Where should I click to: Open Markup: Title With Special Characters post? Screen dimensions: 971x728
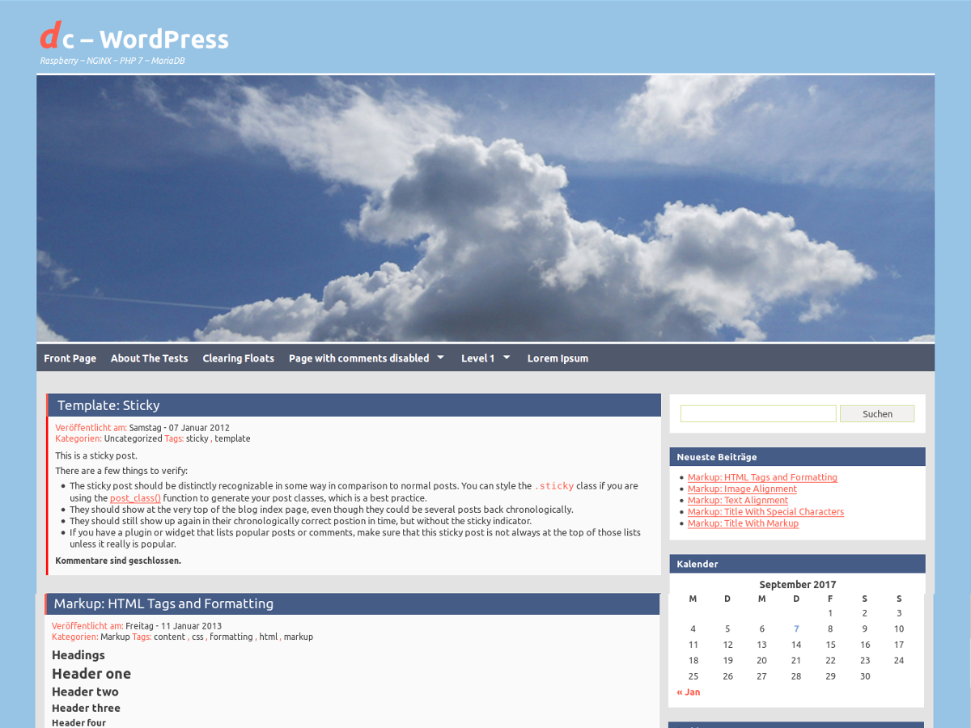coord(765,511)
